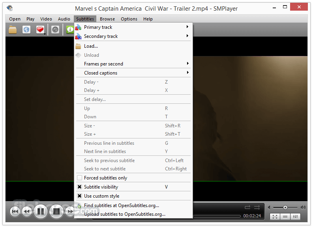Screen dimensions: 313x228
Task: Click Seek to next subtitle entry
Action: (133, 169)
